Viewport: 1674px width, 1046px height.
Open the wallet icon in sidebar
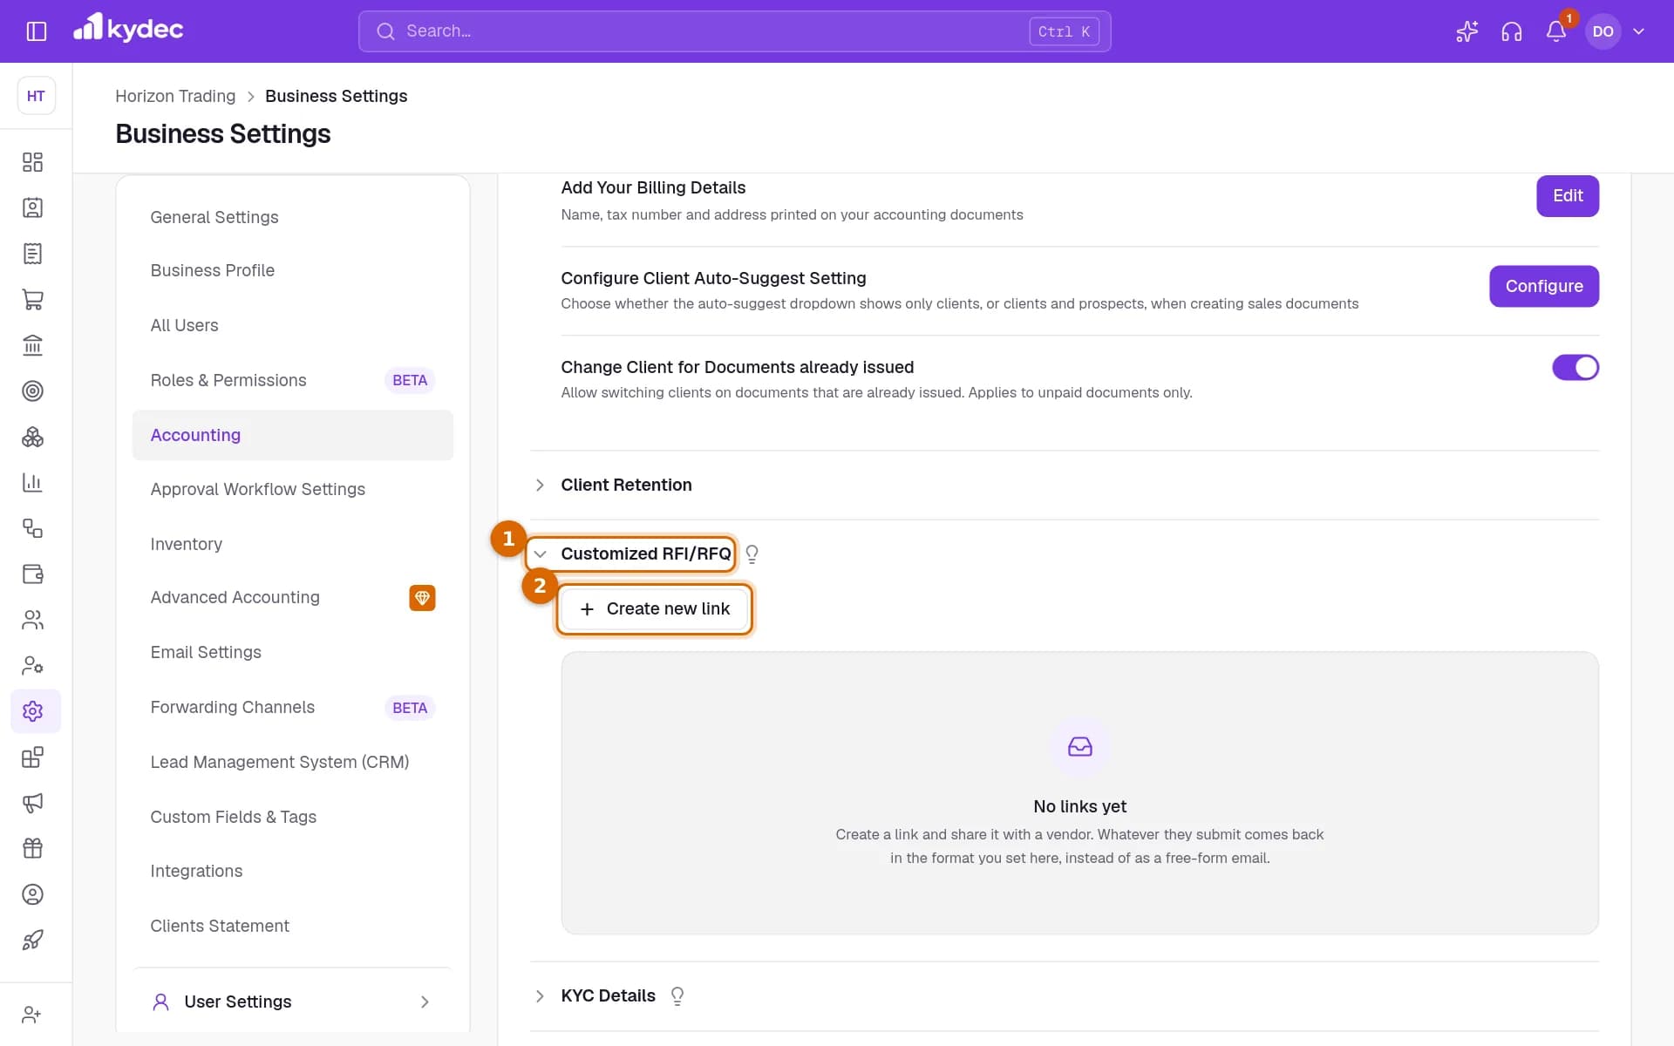[32, 574]
